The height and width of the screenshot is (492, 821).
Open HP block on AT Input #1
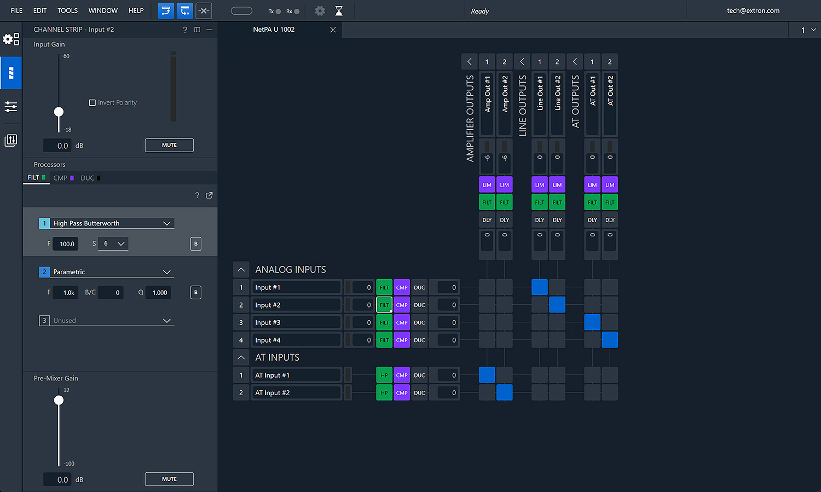click(384, 375)
